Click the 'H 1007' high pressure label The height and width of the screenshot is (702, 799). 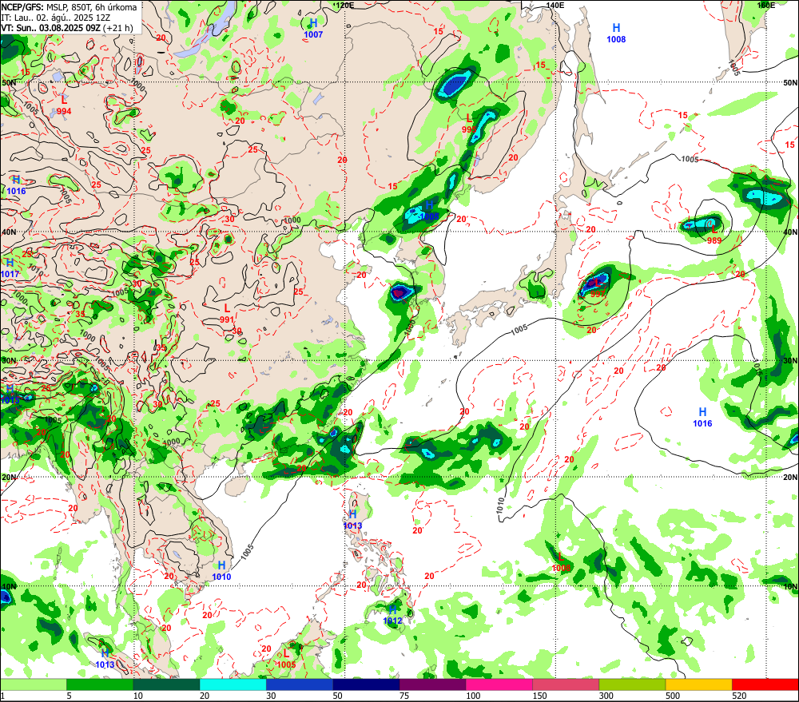[x=313, y=29]
